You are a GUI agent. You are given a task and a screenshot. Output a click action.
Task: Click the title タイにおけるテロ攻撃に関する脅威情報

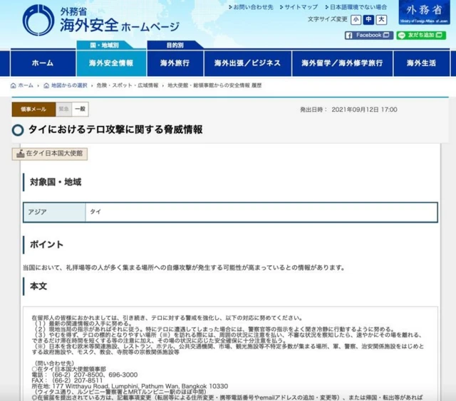coord(115,129)
